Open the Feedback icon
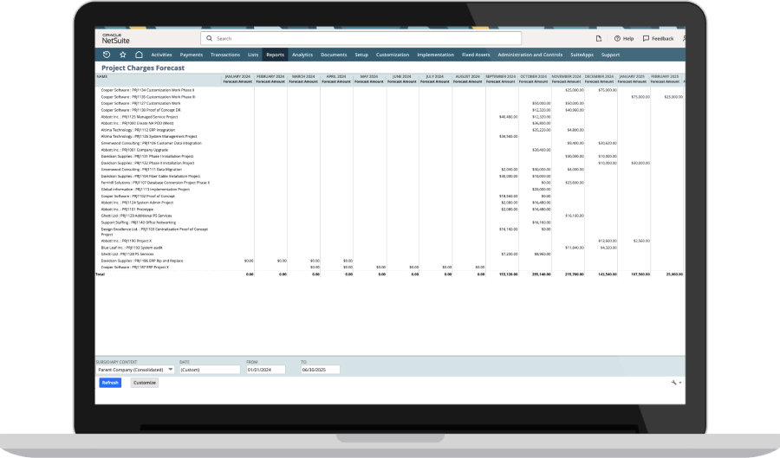This screenshot has width=780, height=458. coord(646,38)
